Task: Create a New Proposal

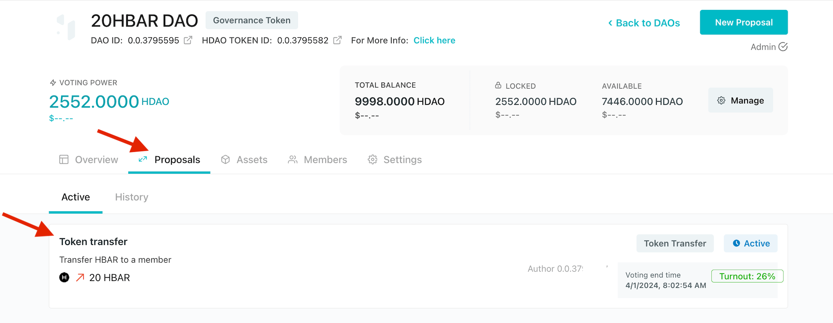Action: (x=744, y=22)
